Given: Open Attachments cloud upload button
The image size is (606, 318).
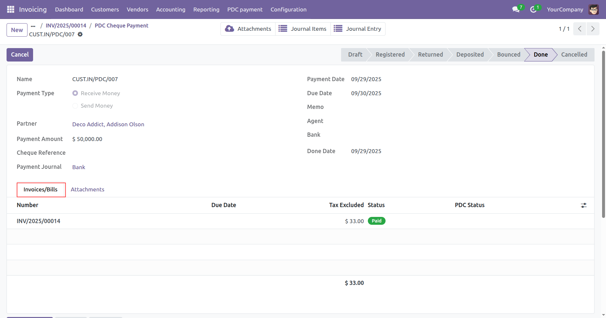Looking at the screenshot, I should click(x=248, y=29).
